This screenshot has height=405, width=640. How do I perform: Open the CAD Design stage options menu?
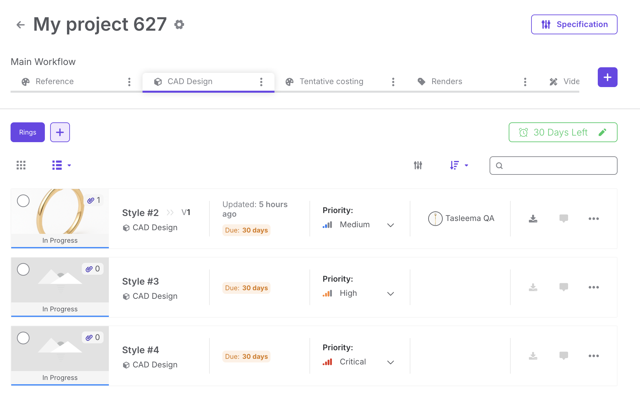[x=261, y=82]
